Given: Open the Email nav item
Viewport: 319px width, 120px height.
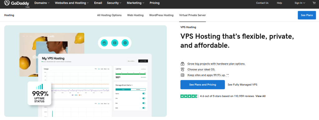Looking at the screenshot, I should pos(98,3).
